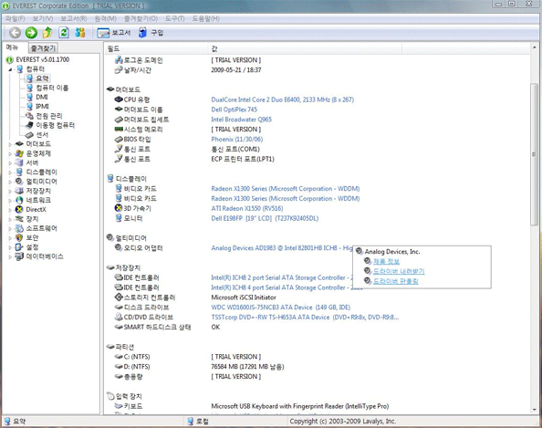542x428 pixels.
Task: Open the 파일(F) menu
Action: 15,18
